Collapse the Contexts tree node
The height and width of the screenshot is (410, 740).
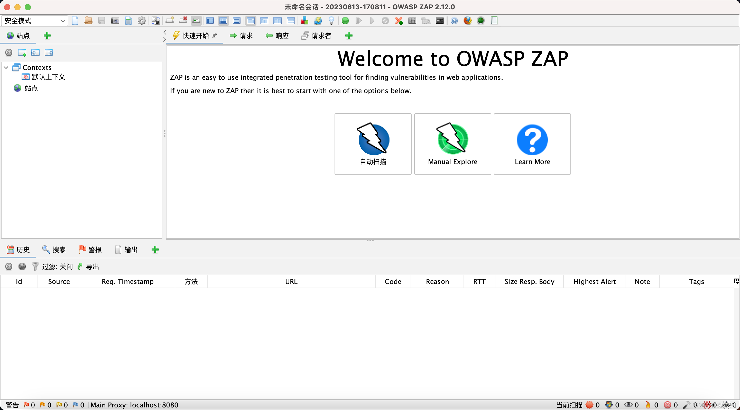coord(6,68)
